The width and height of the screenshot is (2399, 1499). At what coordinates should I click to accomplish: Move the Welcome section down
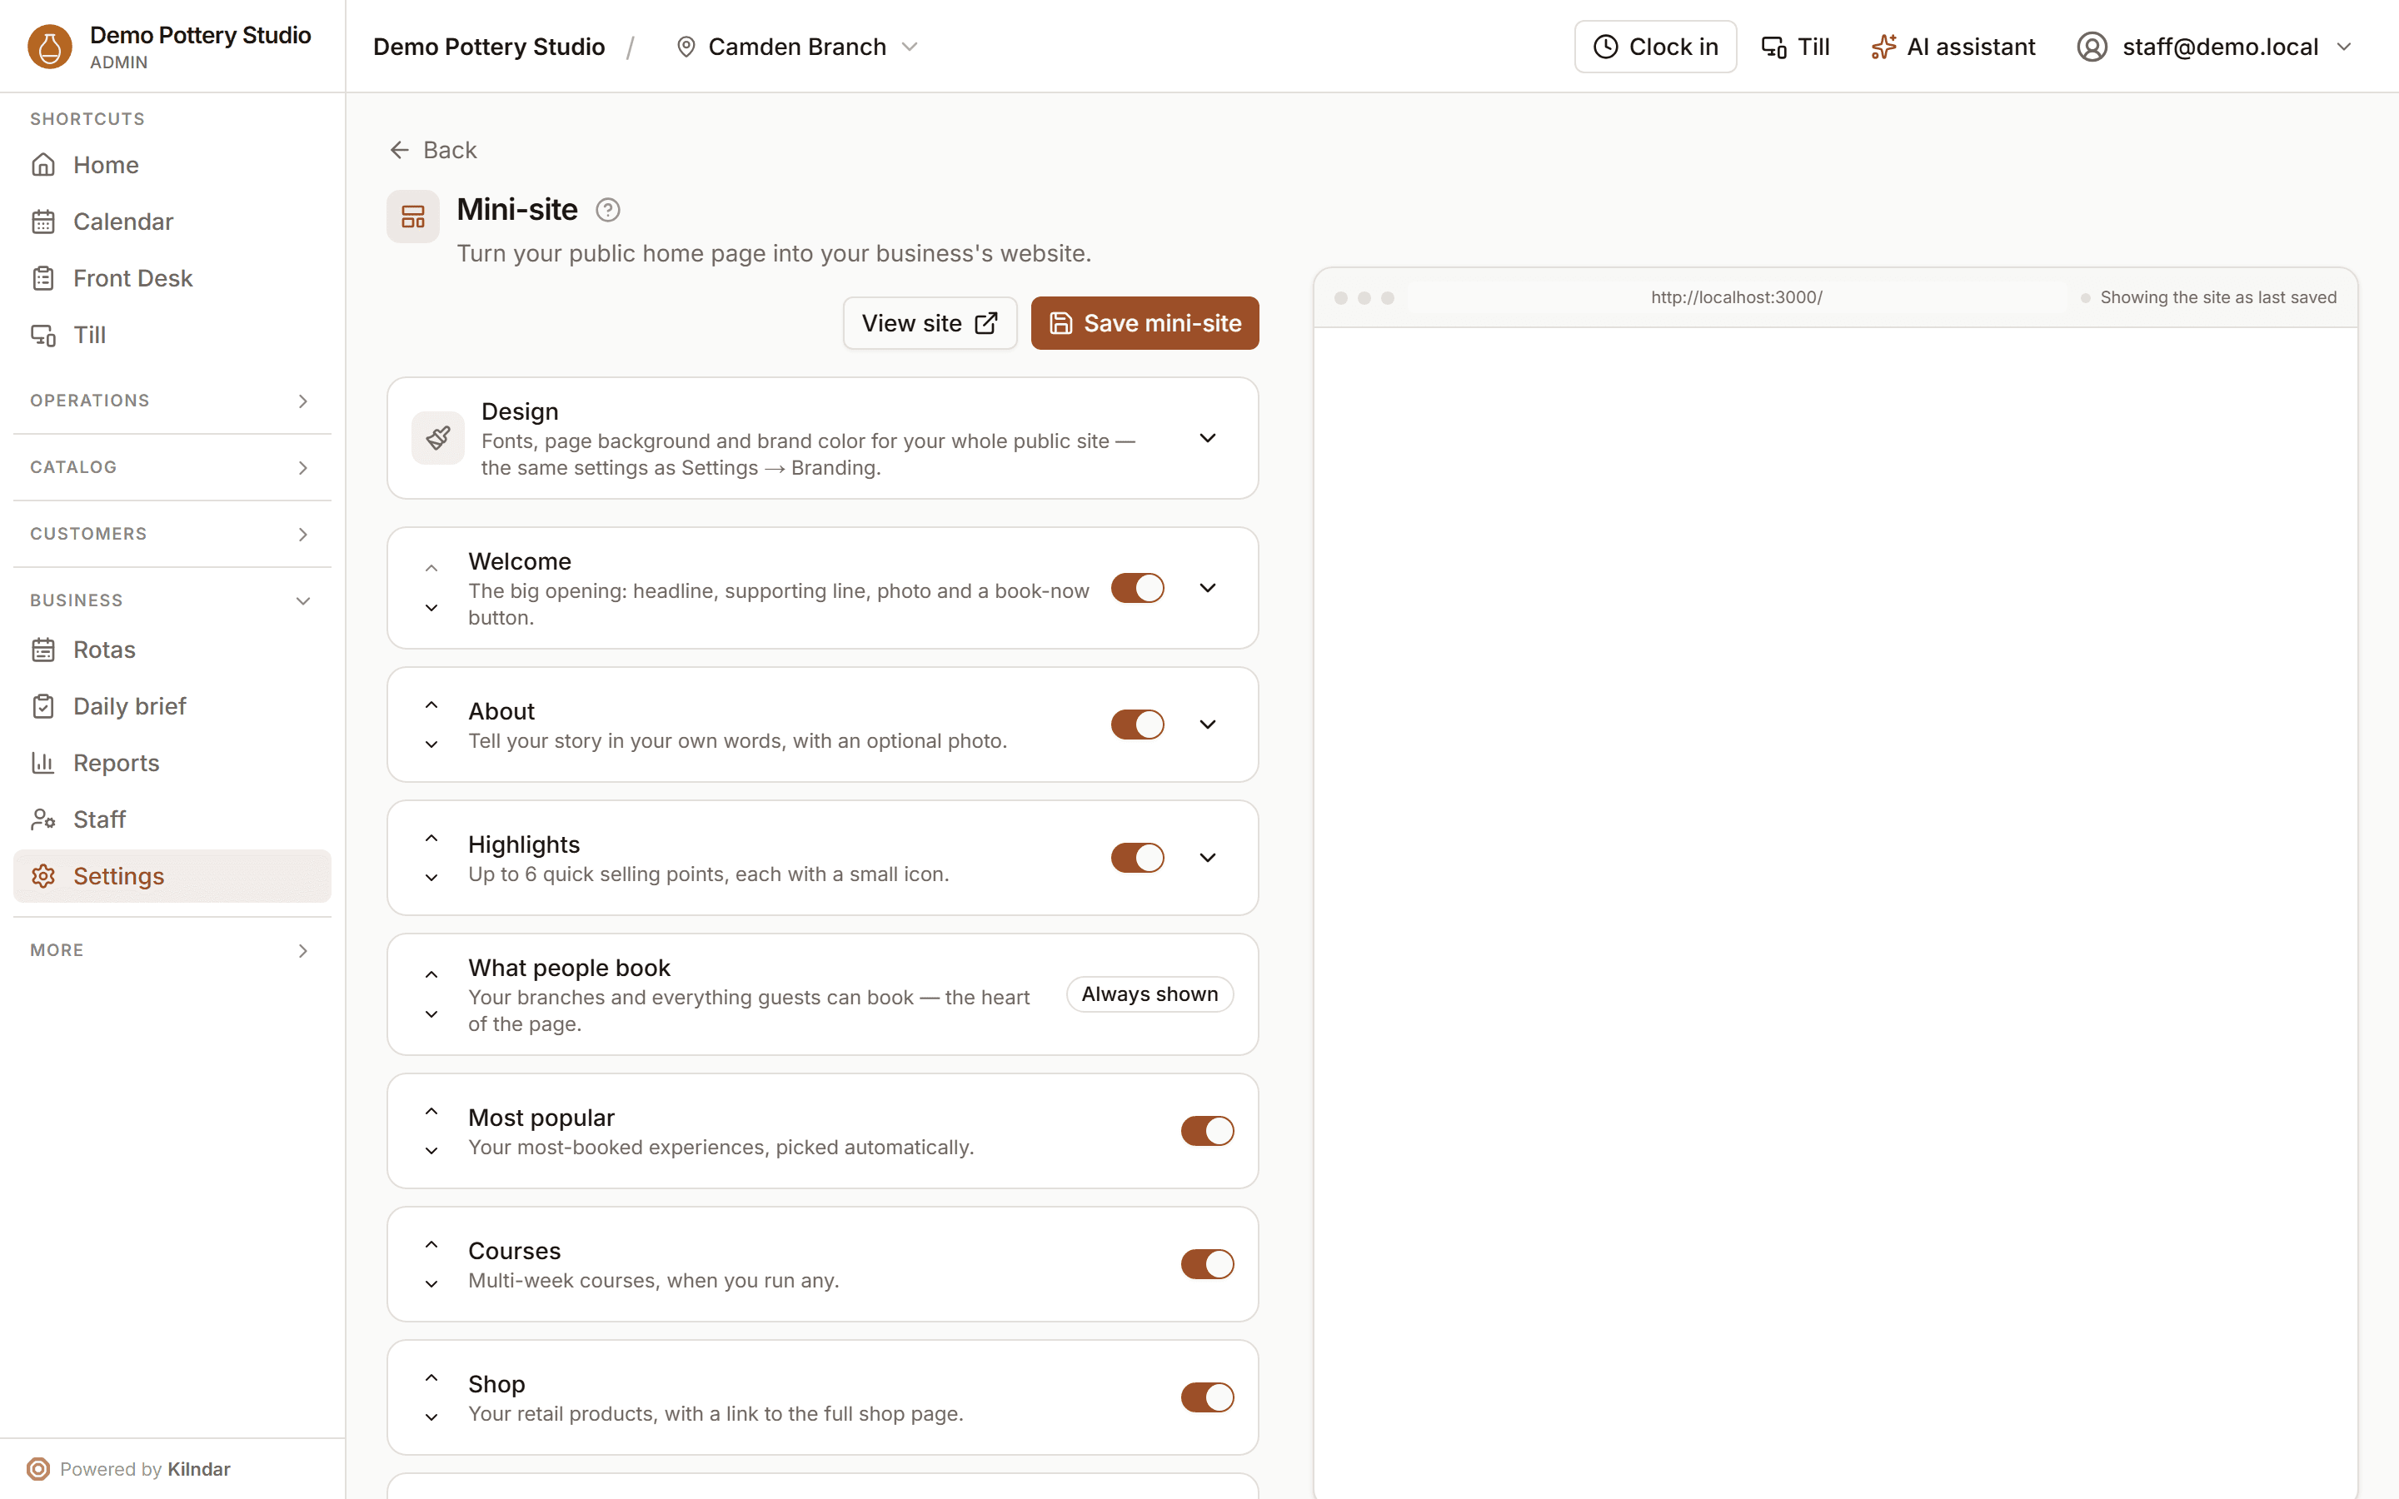point(431,608)
